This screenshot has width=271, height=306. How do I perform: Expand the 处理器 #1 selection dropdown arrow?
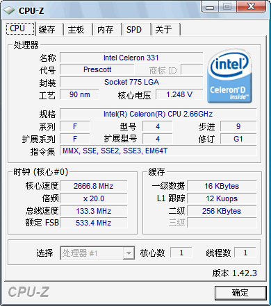[129, 253]
